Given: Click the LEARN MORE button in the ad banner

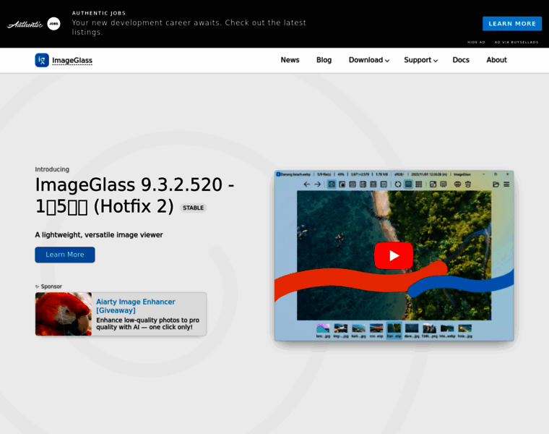Looking at the screenshot, I should pos(512,23).
